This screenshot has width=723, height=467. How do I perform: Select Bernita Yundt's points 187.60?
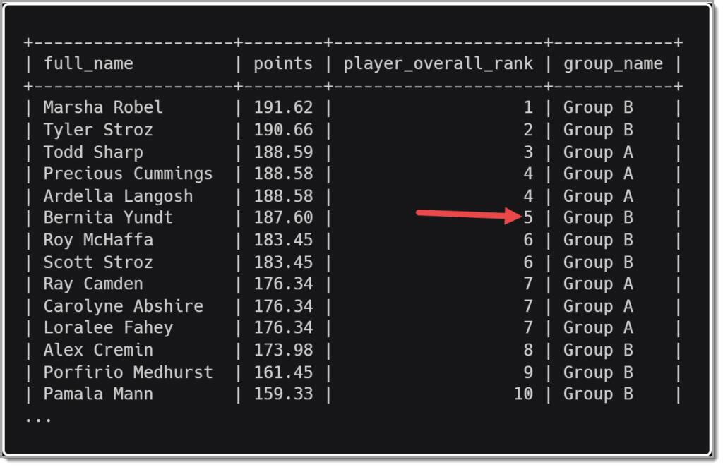(283, 217)
